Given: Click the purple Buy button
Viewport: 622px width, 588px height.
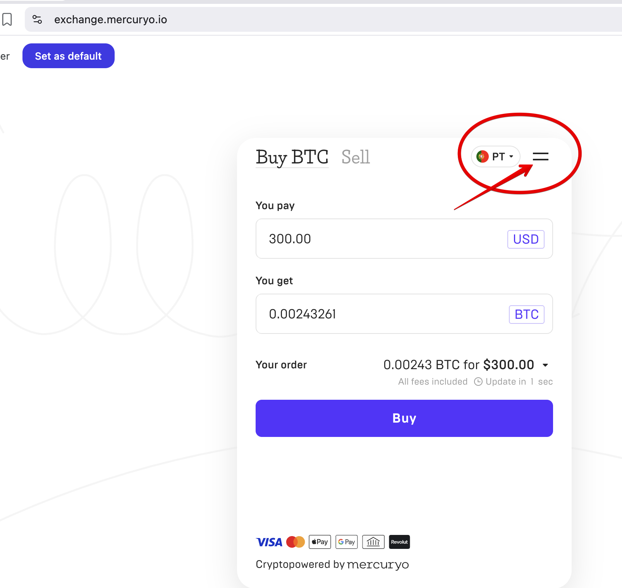Looking at the screenshot, I should coord(404,418).
